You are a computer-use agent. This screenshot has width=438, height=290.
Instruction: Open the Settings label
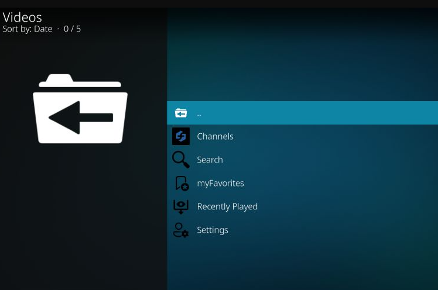[x=213, y=230]
